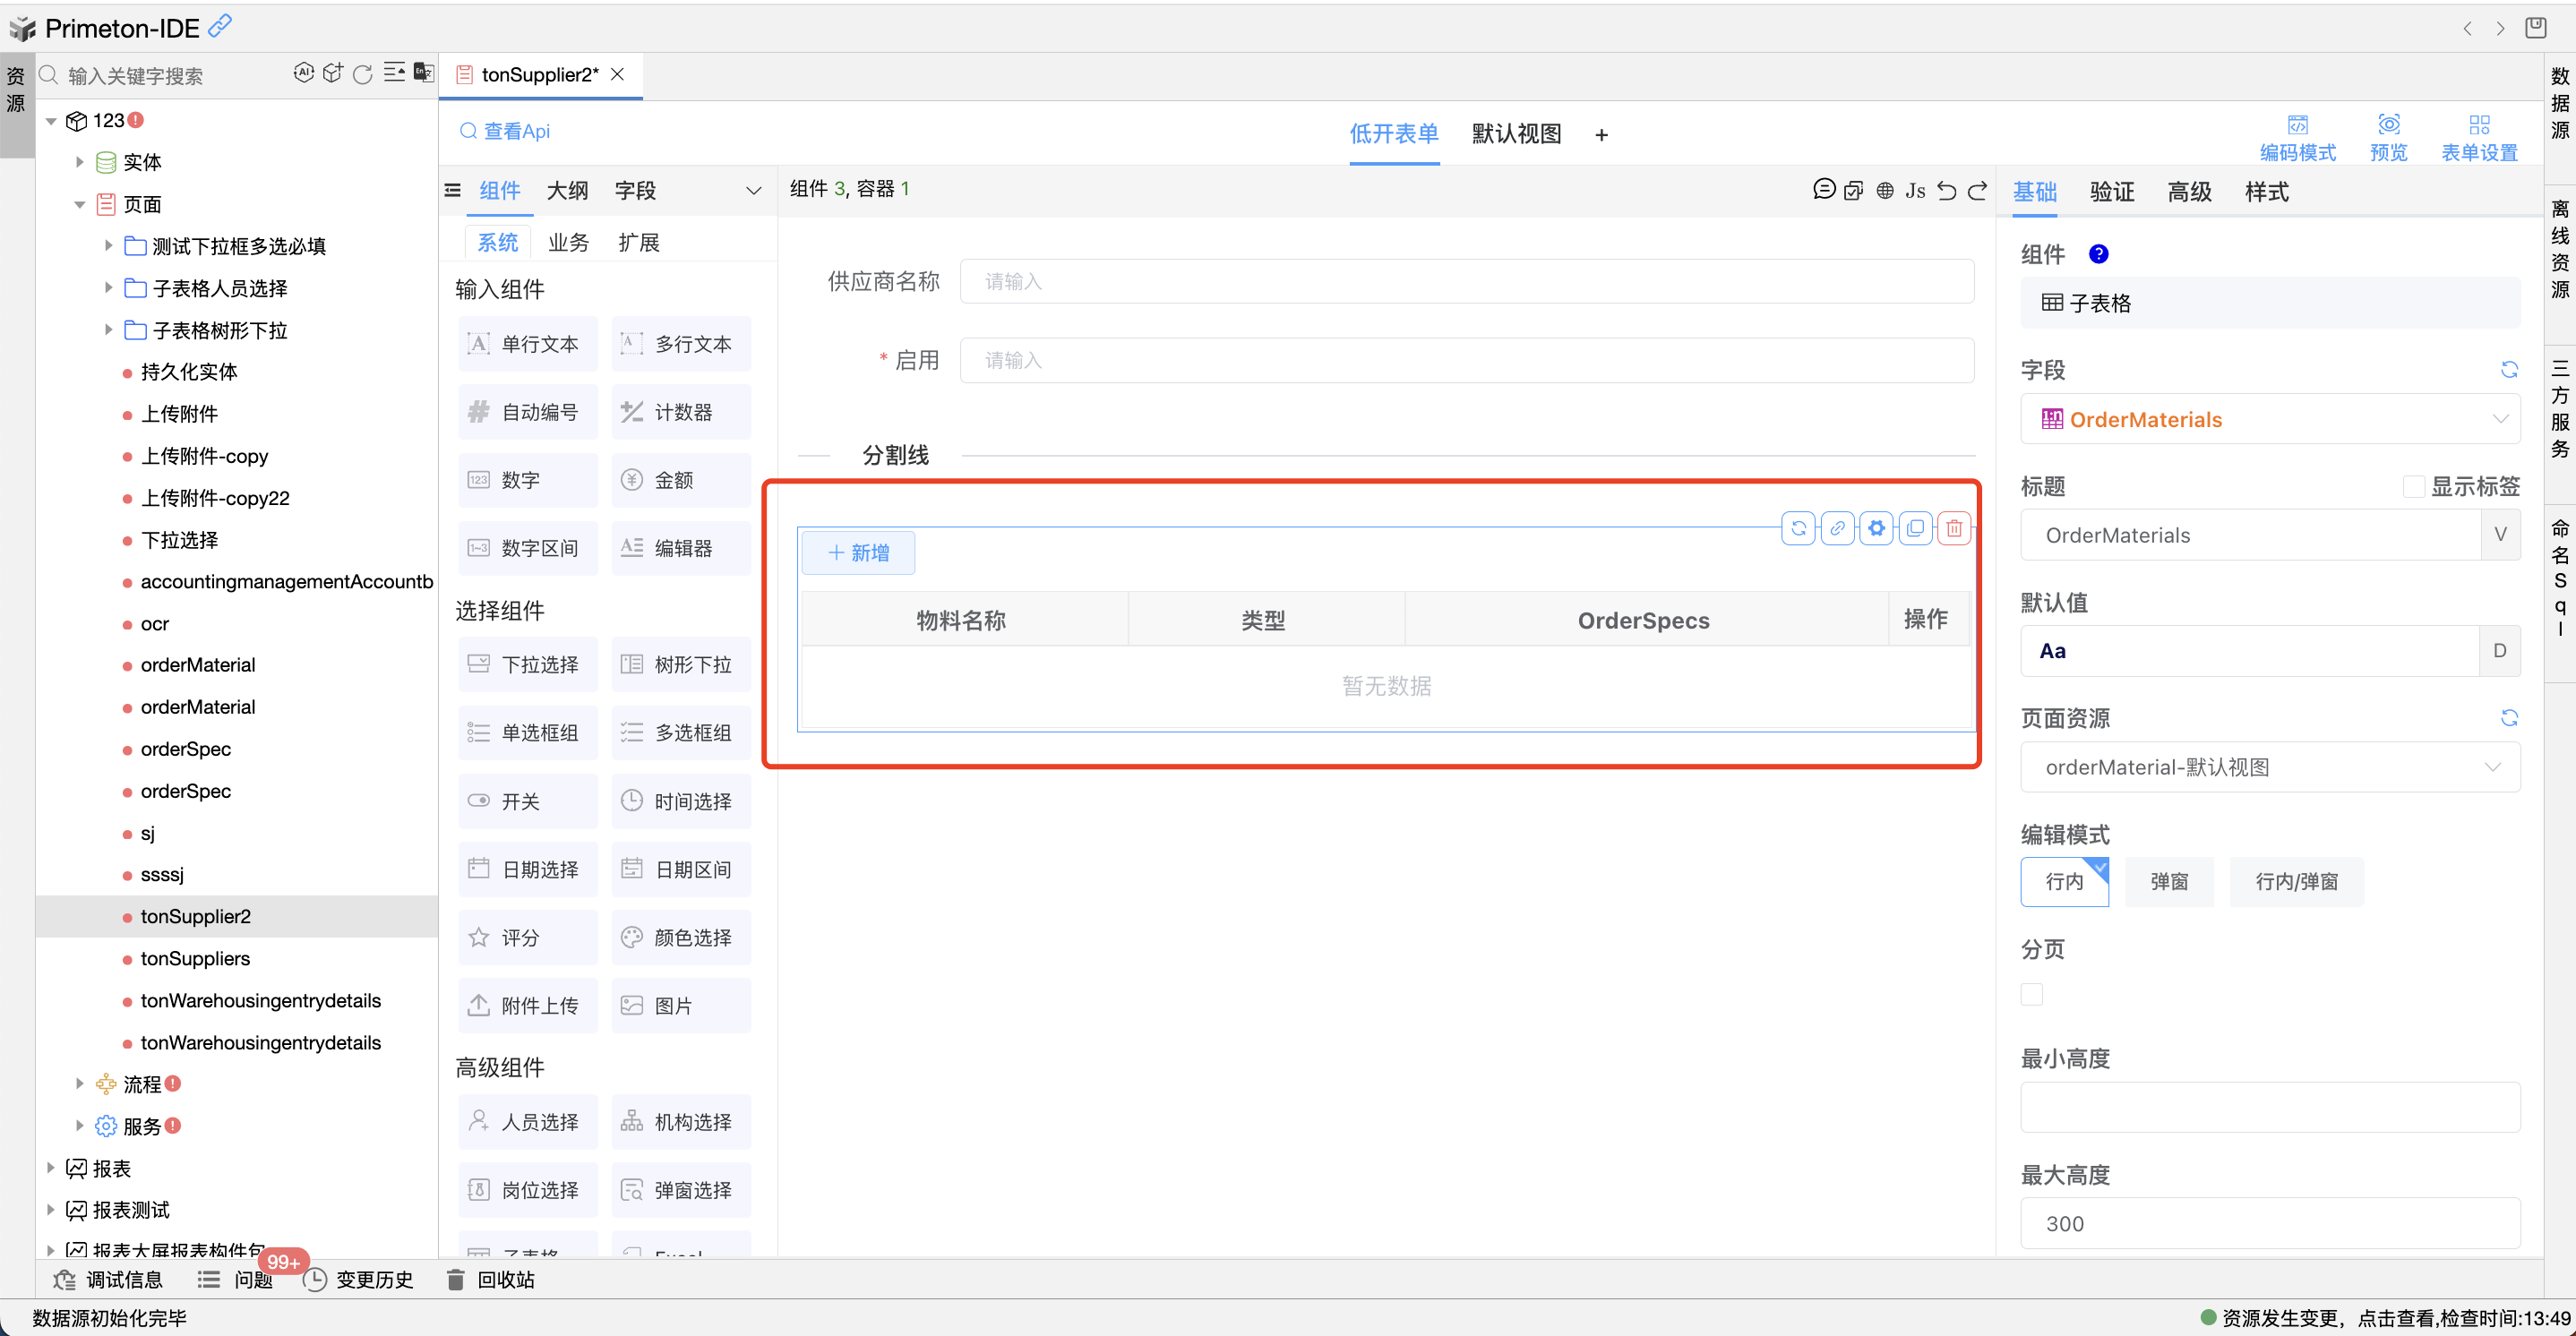
Task: Click the 新增 add row button
Action: click(858, 553)
